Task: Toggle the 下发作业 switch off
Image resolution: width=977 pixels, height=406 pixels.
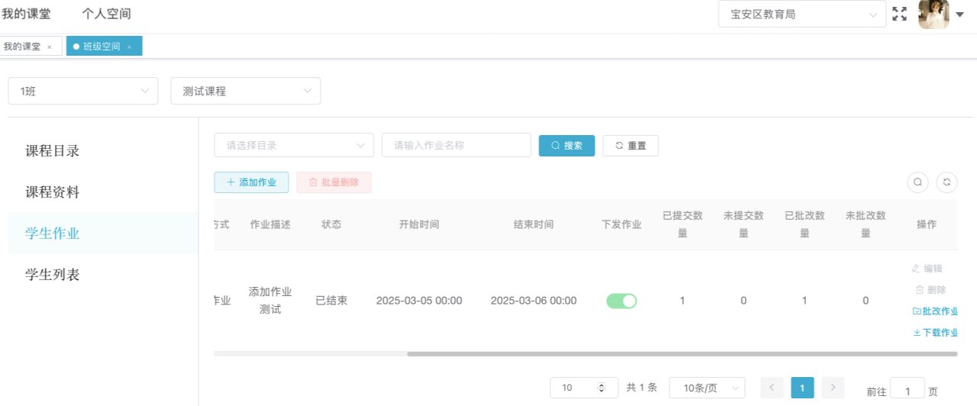Action: click(x=621, y=301)
